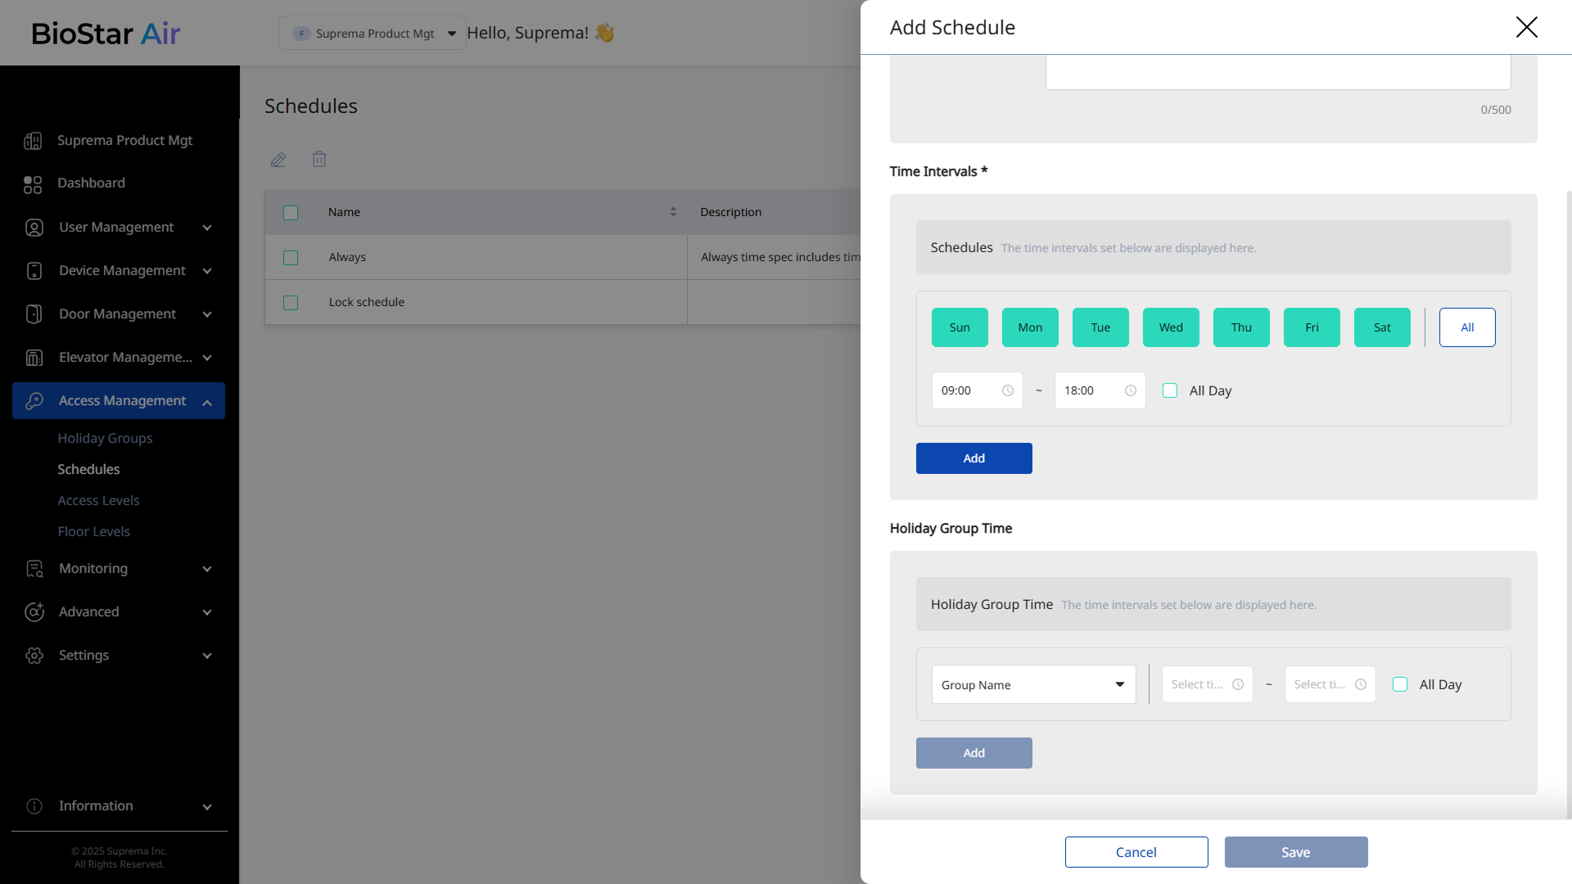Open Access Levels submenu item
This screenshot has width=1572, height=884.
coord(98,500)
